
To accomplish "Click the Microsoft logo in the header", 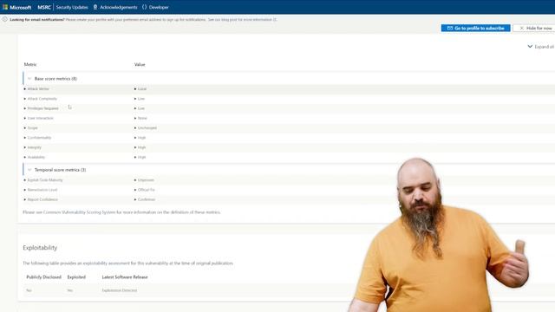I will [17, 7].
